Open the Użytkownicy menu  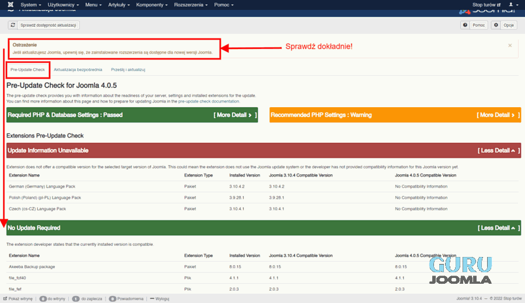point(63,5)
